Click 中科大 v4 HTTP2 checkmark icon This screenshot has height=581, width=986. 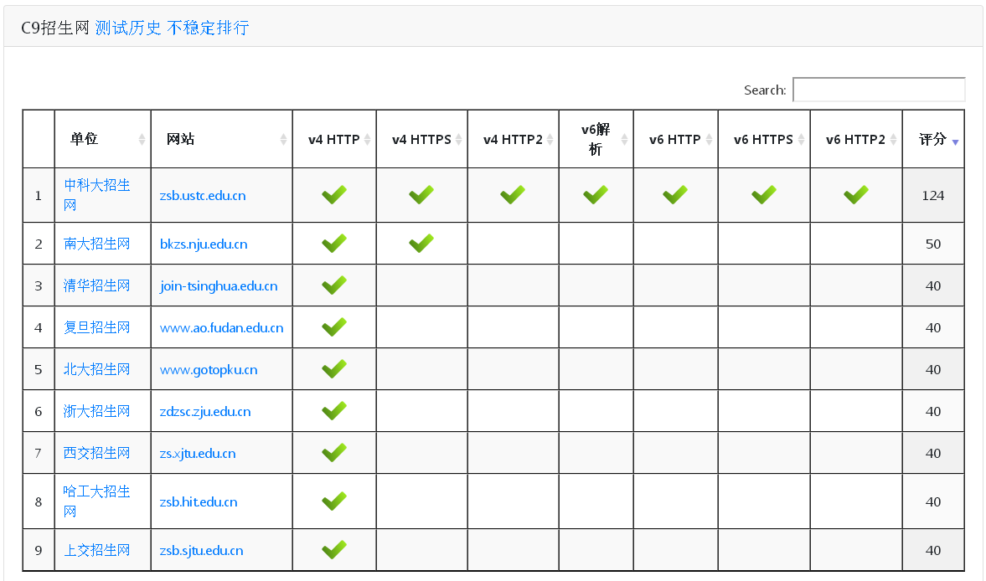pos(513,195)
